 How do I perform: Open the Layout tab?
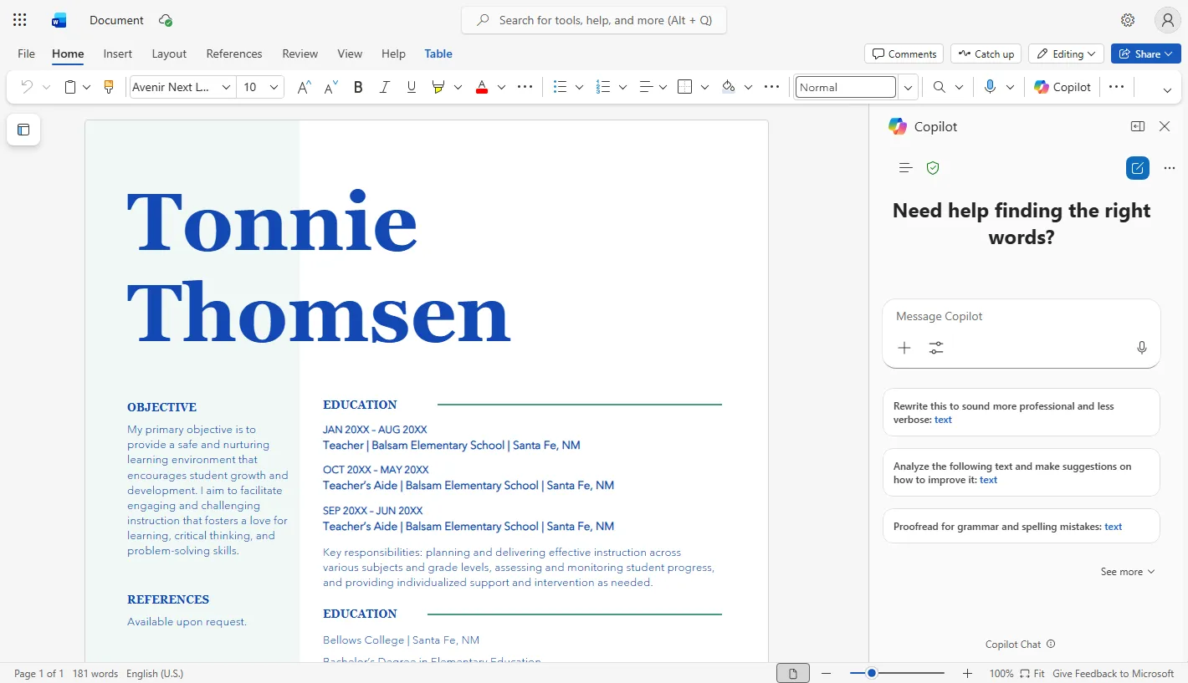click(x=169, y=54)
